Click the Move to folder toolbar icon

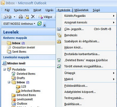pos(27,17)
